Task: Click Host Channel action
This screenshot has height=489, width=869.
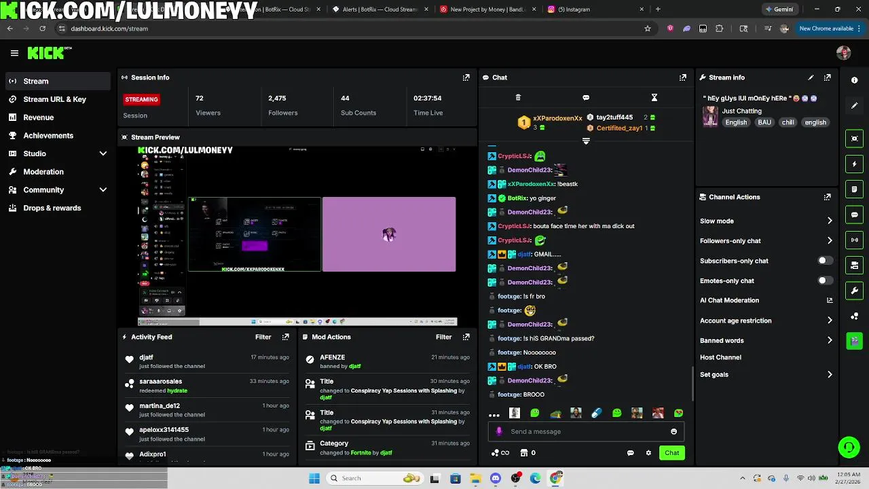Action: pyautogui.click(x=720, y=357)
